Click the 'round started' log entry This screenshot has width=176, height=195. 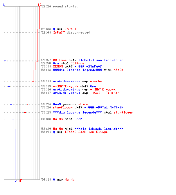click(x=66, y=6)
